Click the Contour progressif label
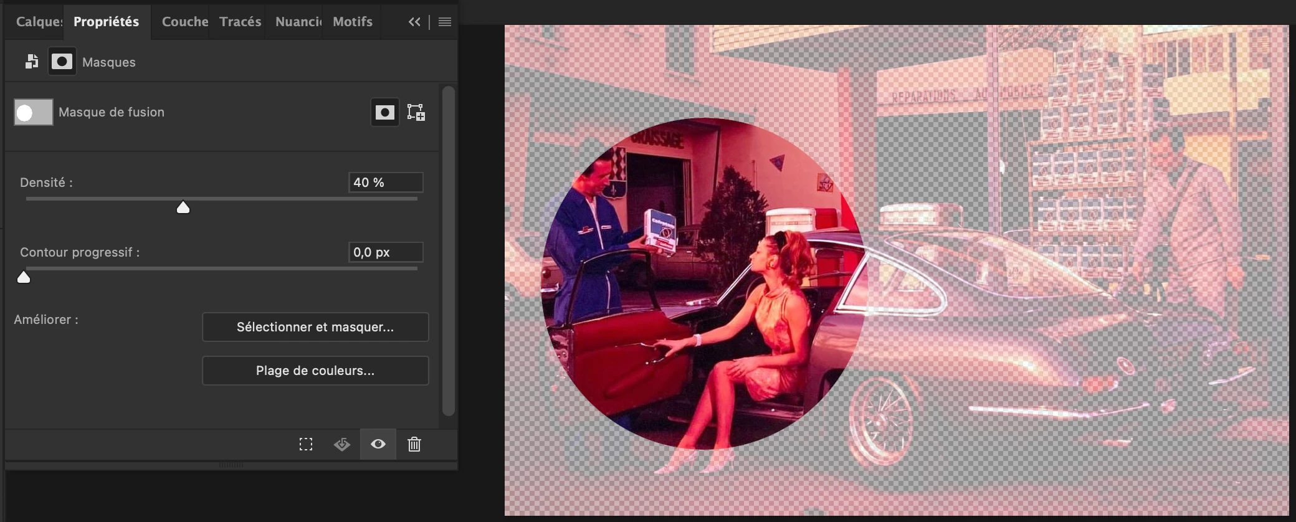The width and height of the screenshot is (1296, 522). tap(80, 252)
